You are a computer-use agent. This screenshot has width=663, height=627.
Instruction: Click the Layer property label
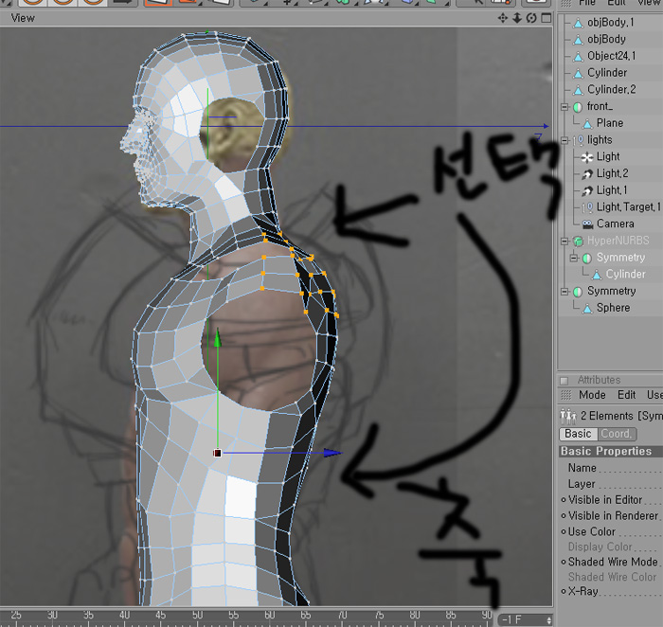tap(582, 484)
